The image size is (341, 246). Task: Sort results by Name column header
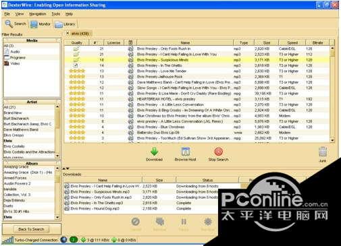pyautogui.click(x=185, y=42)
